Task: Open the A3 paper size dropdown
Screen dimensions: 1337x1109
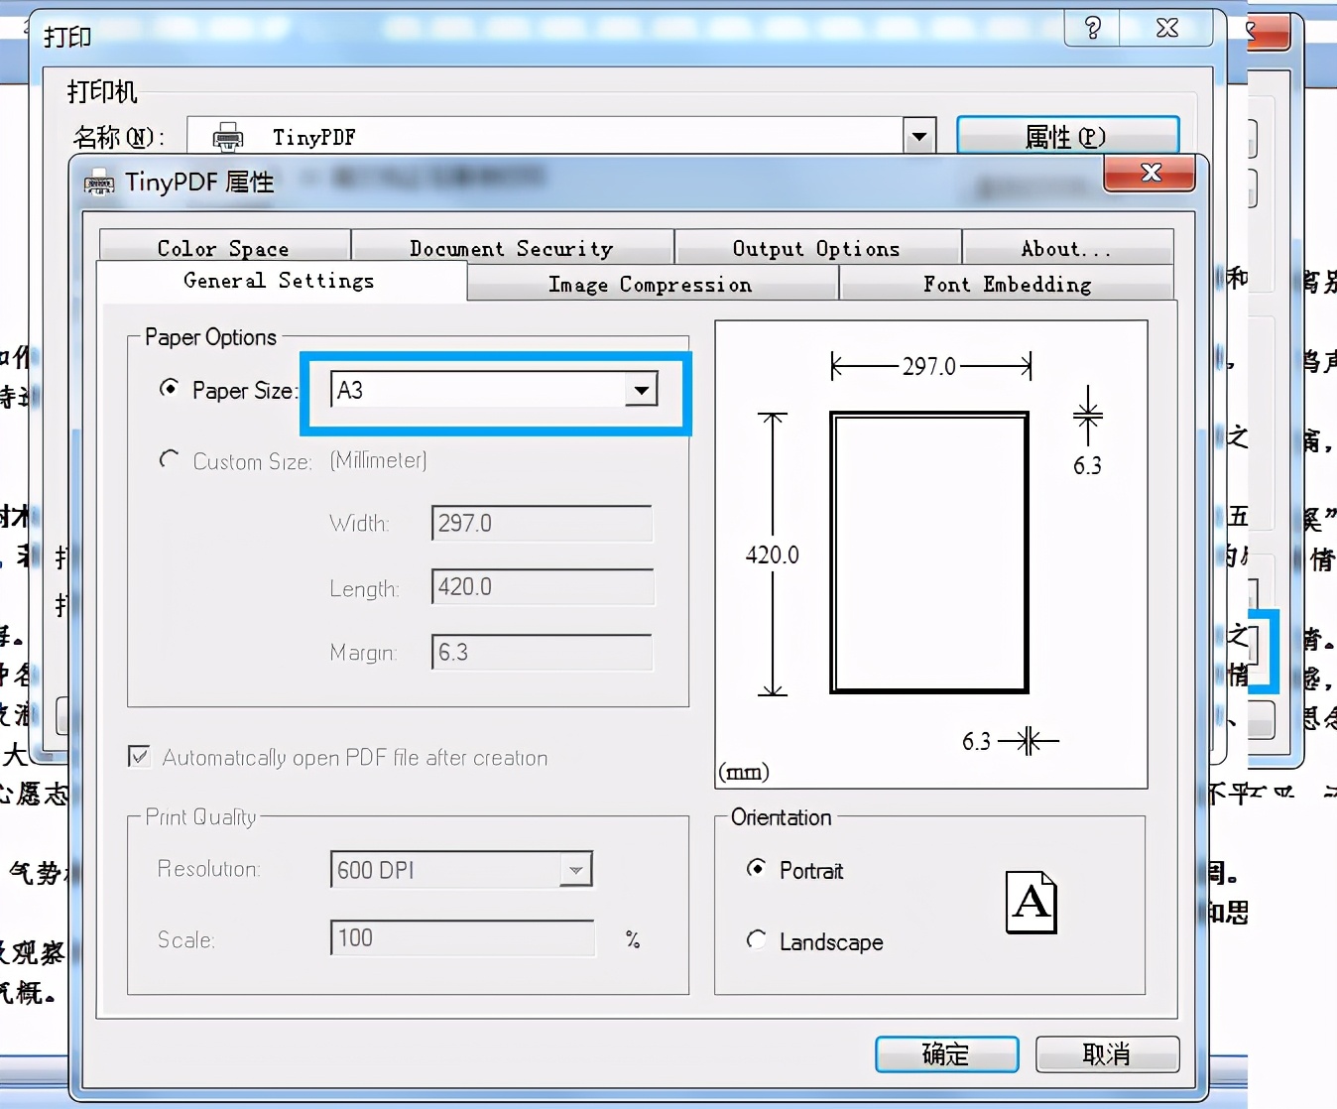Action: pos(642,391)
